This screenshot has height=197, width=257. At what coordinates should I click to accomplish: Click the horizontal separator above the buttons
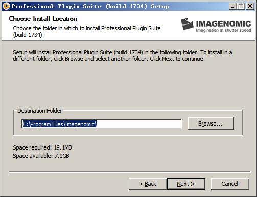click(130, 172)
